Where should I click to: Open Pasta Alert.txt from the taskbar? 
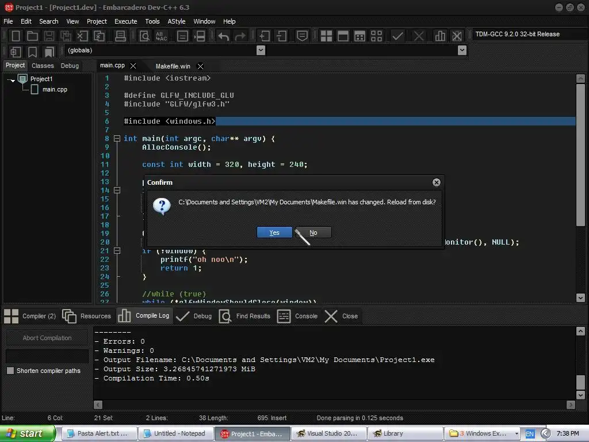tap(98, 434)
